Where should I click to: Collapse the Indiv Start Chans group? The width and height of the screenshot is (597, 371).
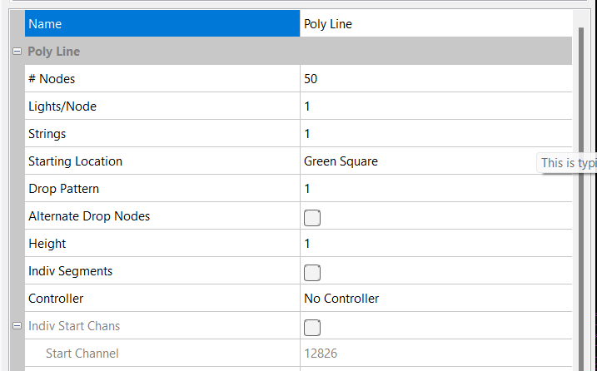(17, 326)
